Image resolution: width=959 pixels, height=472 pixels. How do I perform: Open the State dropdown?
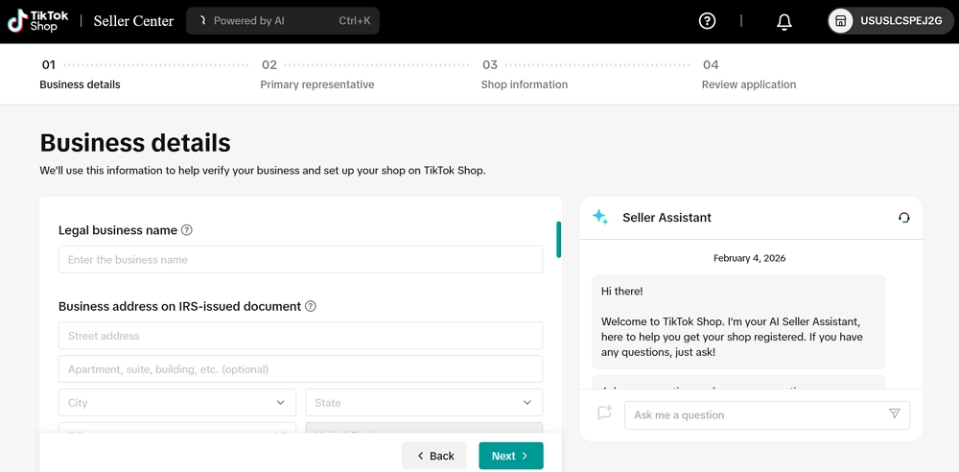pyautogui.click(x=423, y=403)
